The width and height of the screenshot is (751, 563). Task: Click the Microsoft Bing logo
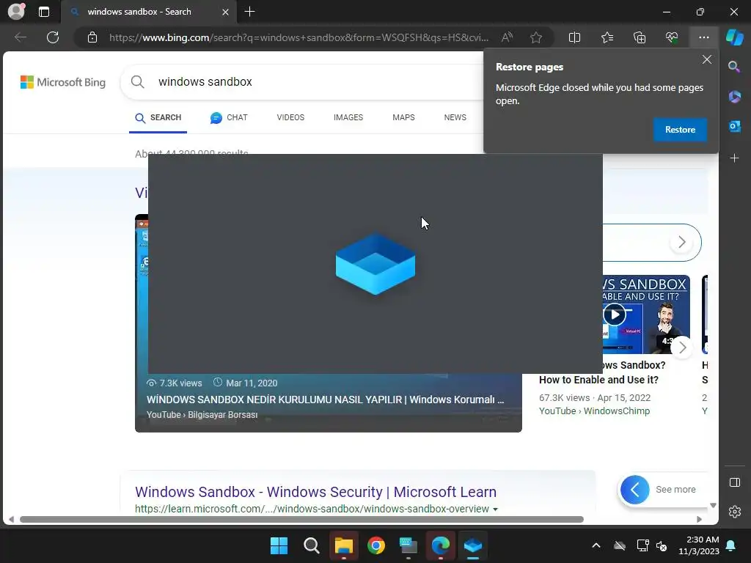pyautogui.click(x=63, y=82)
